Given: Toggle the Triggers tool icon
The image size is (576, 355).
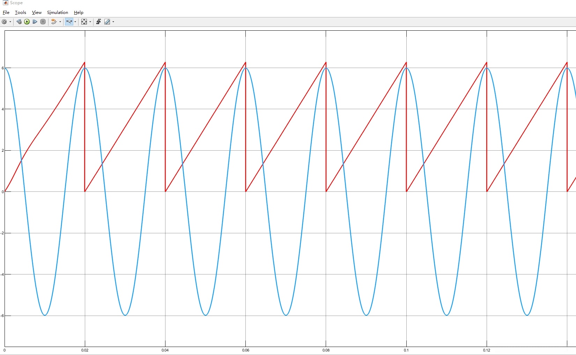Looking at the screenshot, I should 98,22.
